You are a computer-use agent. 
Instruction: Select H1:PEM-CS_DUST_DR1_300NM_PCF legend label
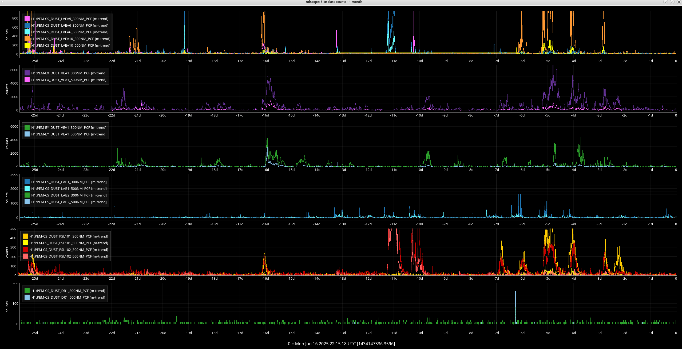click(68, 291)
